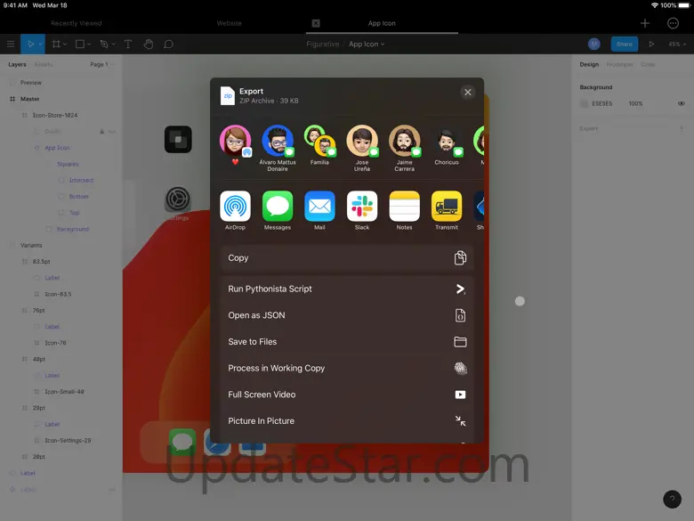
Task: Select the Icon-Small-40 layer
Action: (x=64, y=392)
